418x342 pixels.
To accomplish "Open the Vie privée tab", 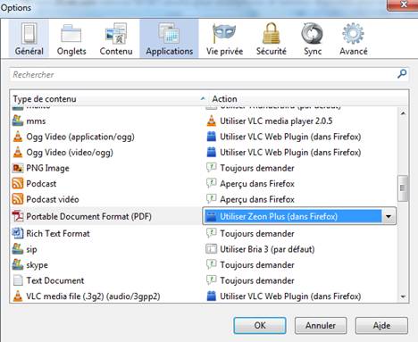I will (224, 38).
